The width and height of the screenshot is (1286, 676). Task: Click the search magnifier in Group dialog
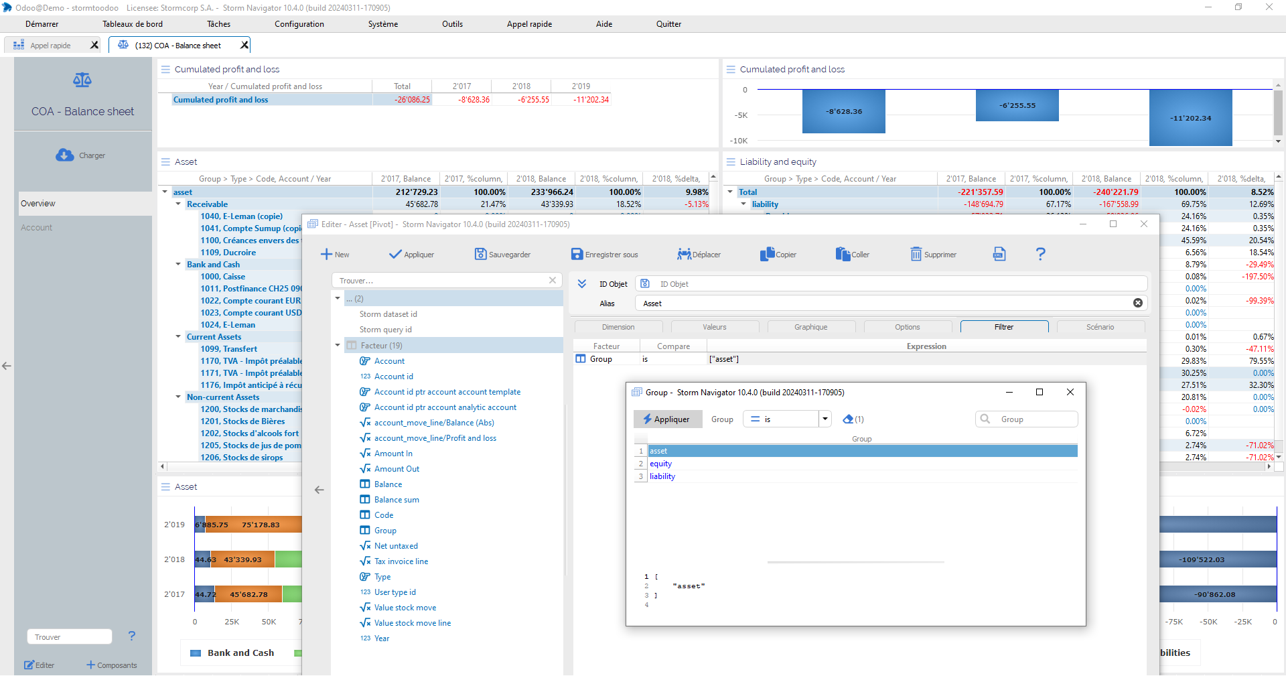click(x=985, y=419)
